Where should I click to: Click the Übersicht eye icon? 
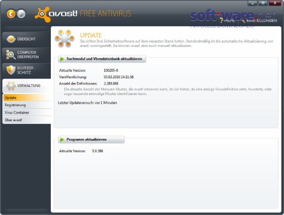(x=11, y=39)
